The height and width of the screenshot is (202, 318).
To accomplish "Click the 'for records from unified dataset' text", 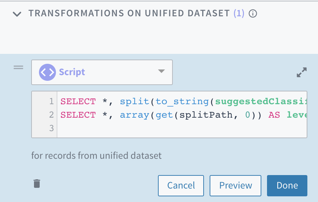I will click(97, 156).
